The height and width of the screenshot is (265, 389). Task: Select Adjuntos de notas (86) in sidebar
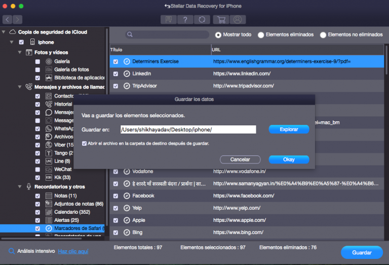[x=79, y=204]
